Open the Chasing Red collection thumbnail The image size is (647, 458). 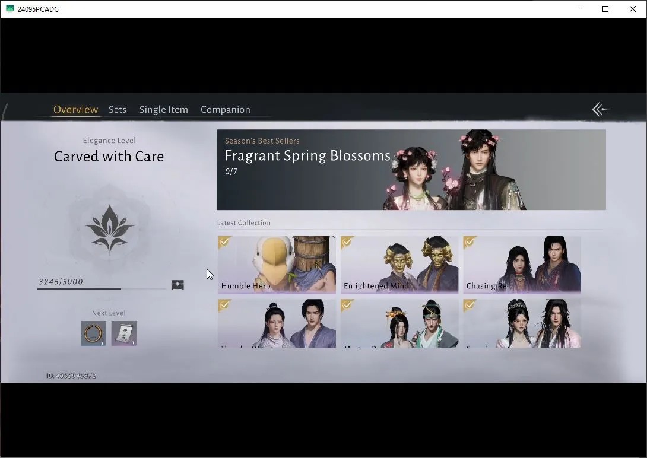click(522, 265)
